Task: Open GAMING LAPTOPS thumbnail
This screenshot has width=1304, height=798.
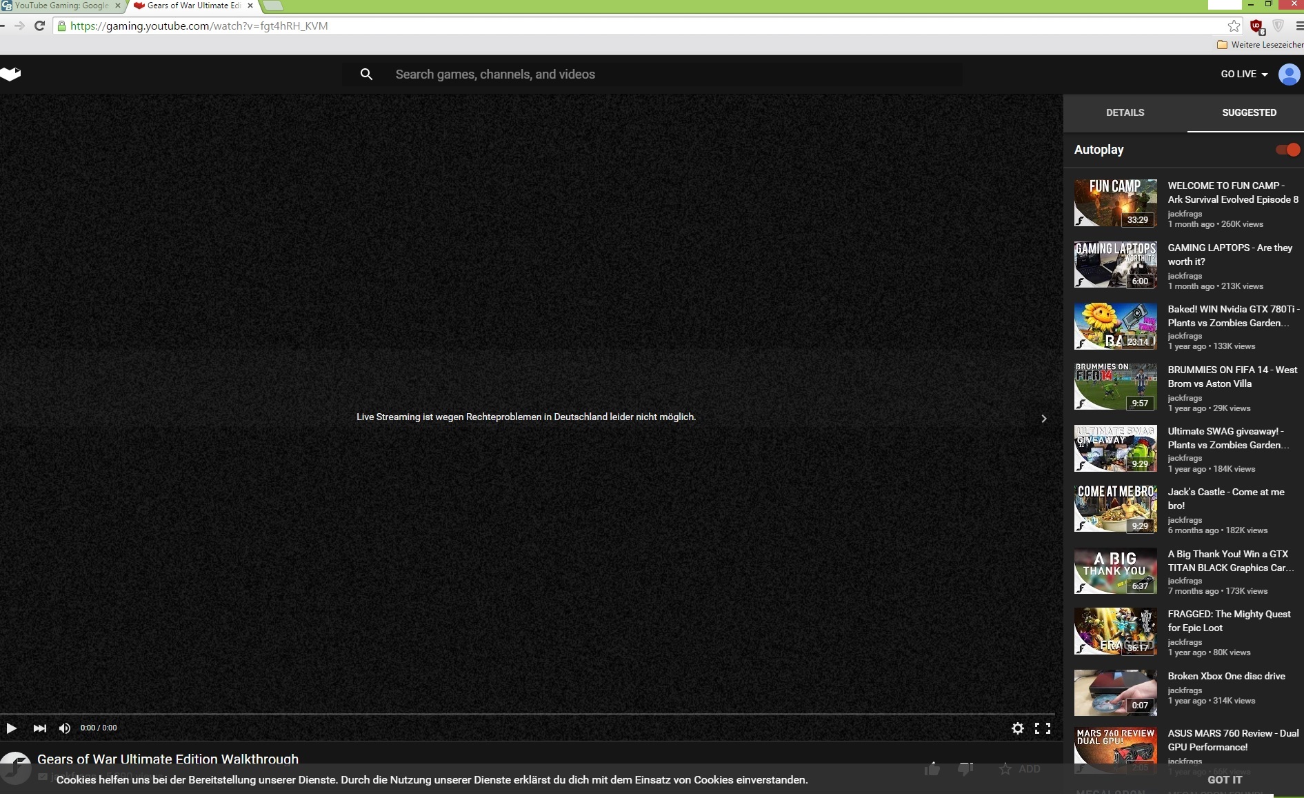Action: (x=1115, y=264)
